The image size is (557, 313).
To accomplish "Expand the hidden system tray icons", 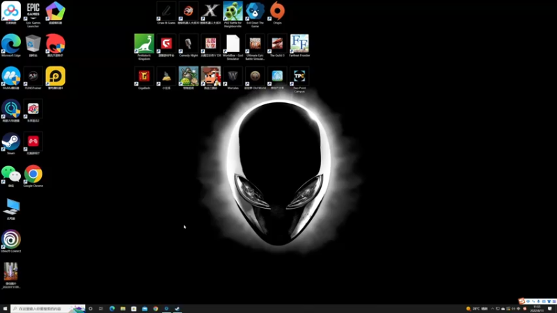I will tap(493, 309).
